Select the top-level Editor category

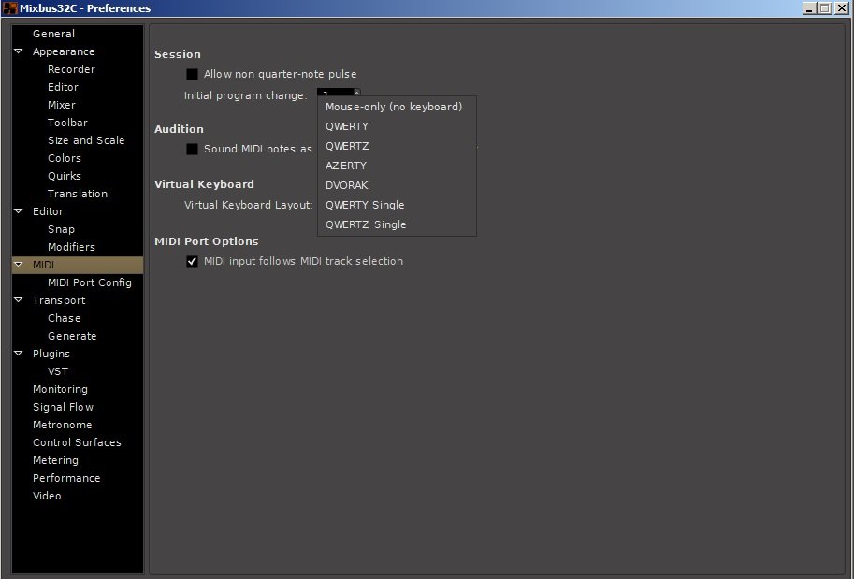[x=48, y=211]
